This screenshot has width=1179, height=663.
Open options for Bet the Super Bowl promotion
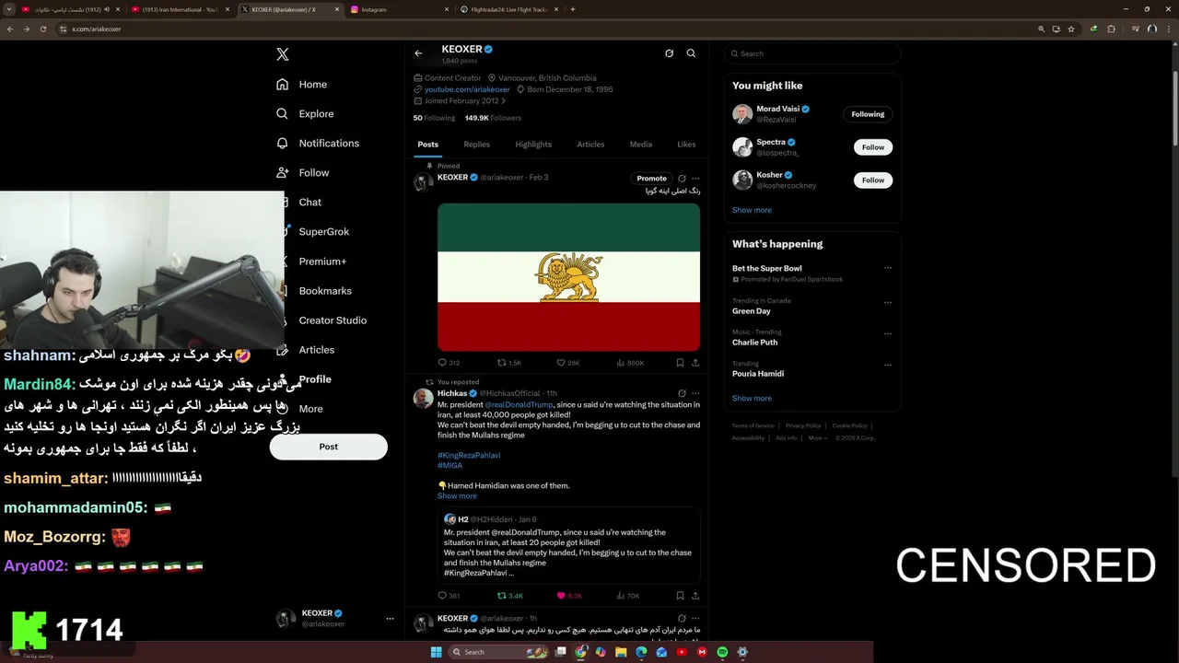[x=888, y=268]
